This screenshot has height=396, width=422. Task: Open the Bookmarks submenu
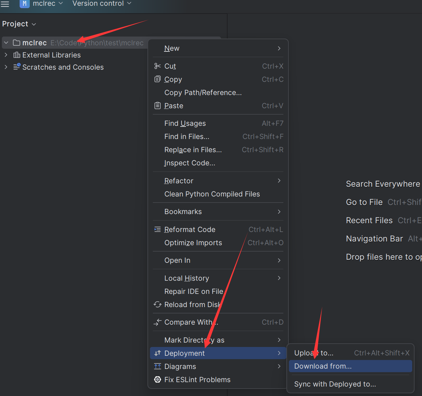(218, 212)
